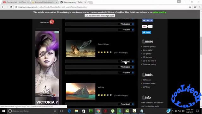Screen dimensions: 202x114
Task: Click the Victory thumbnail
Action: 80,92
